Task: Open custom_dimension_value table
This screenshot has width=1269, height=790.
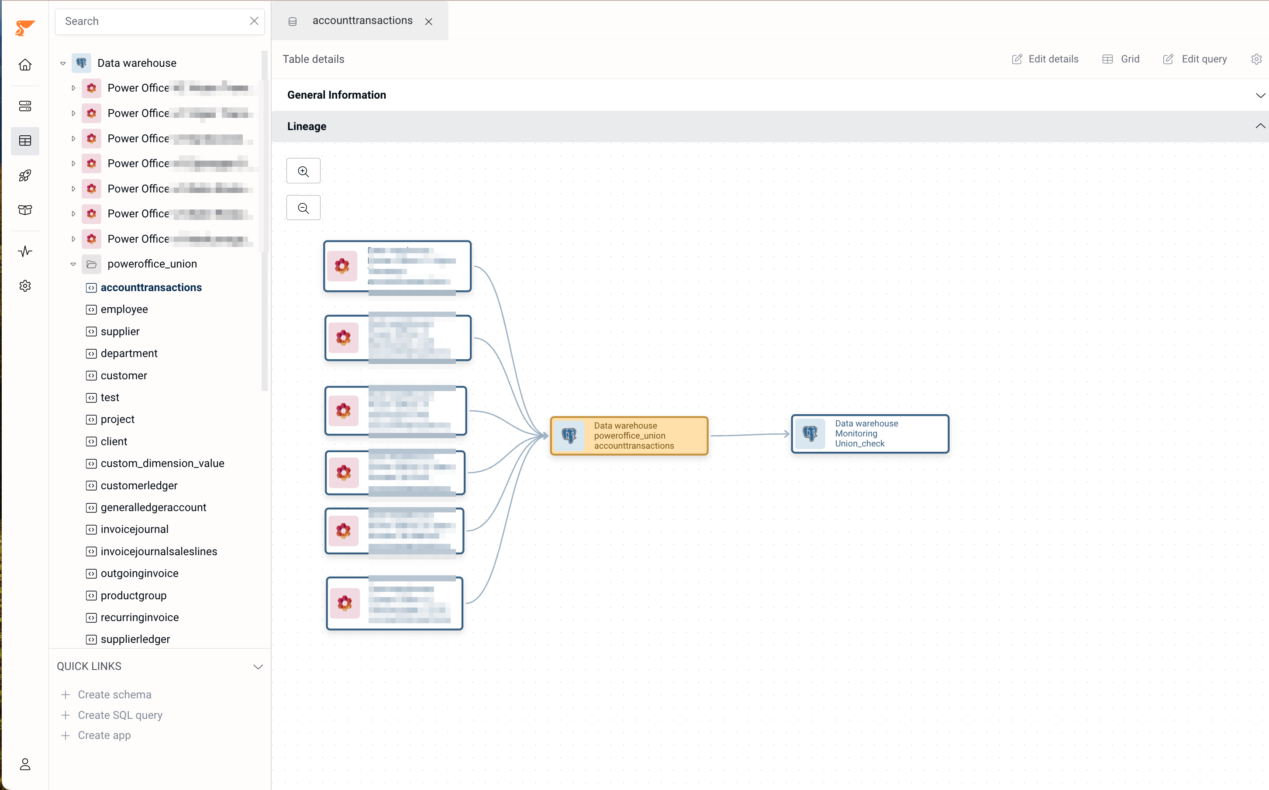Action: 162,464
